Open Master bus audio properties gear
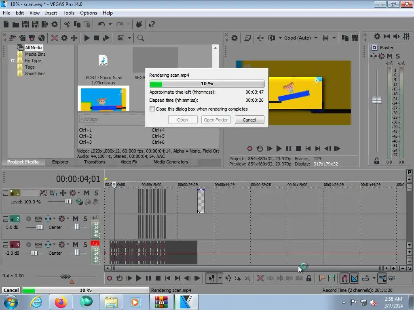Viewport: 414px width, 310px height. click(x=377, y=36)
